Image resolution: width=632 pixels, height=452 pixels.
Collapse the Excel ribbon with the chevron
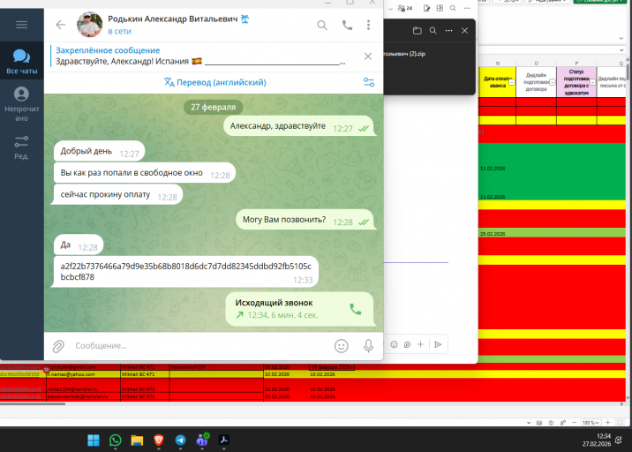[x=621, y=38]
